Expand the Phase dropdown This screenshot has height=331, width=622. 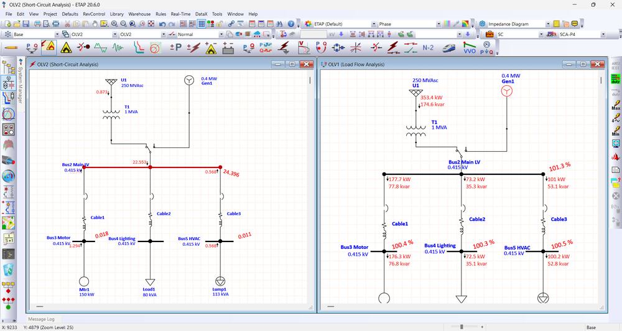pos(439,24)
